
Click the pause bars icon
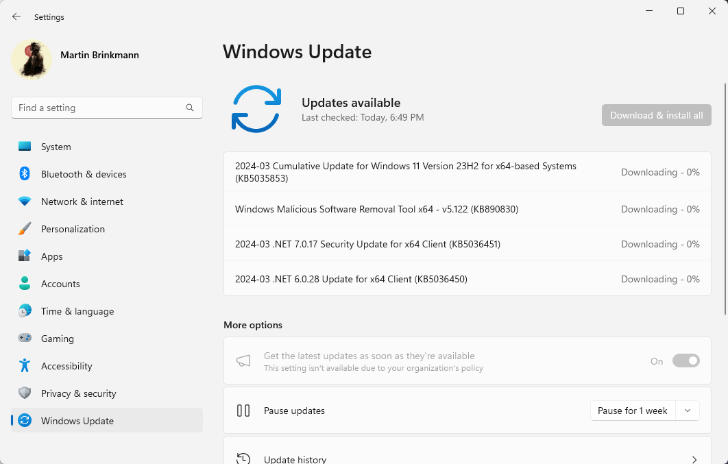coord(243,411)
